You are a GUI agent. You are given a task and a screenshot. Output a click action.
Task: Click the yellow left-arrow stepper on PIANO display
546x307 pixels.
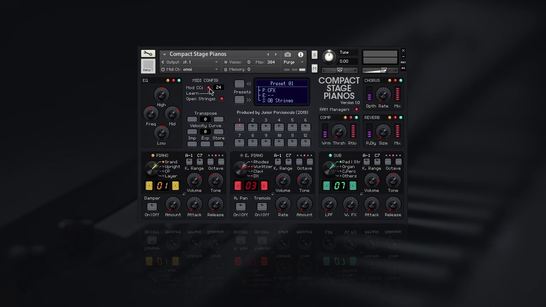(x=149, y=185)
